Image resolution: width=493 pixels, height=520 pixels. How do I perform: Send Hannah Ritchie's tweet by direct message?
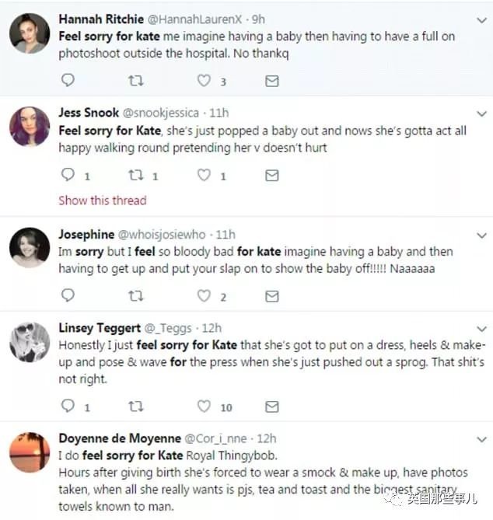pyautogui.click(x=271, y=81)
